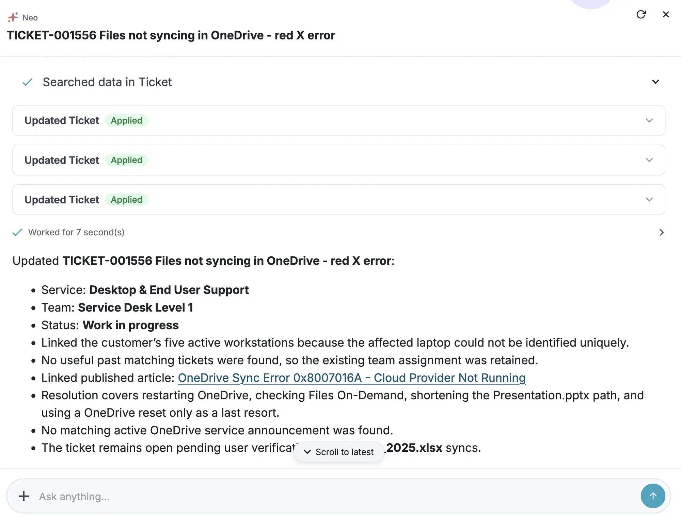The image size is (681, 517).
Task: Click the Searched data in Ticket checkmark icon
Action: pos(27,82)
